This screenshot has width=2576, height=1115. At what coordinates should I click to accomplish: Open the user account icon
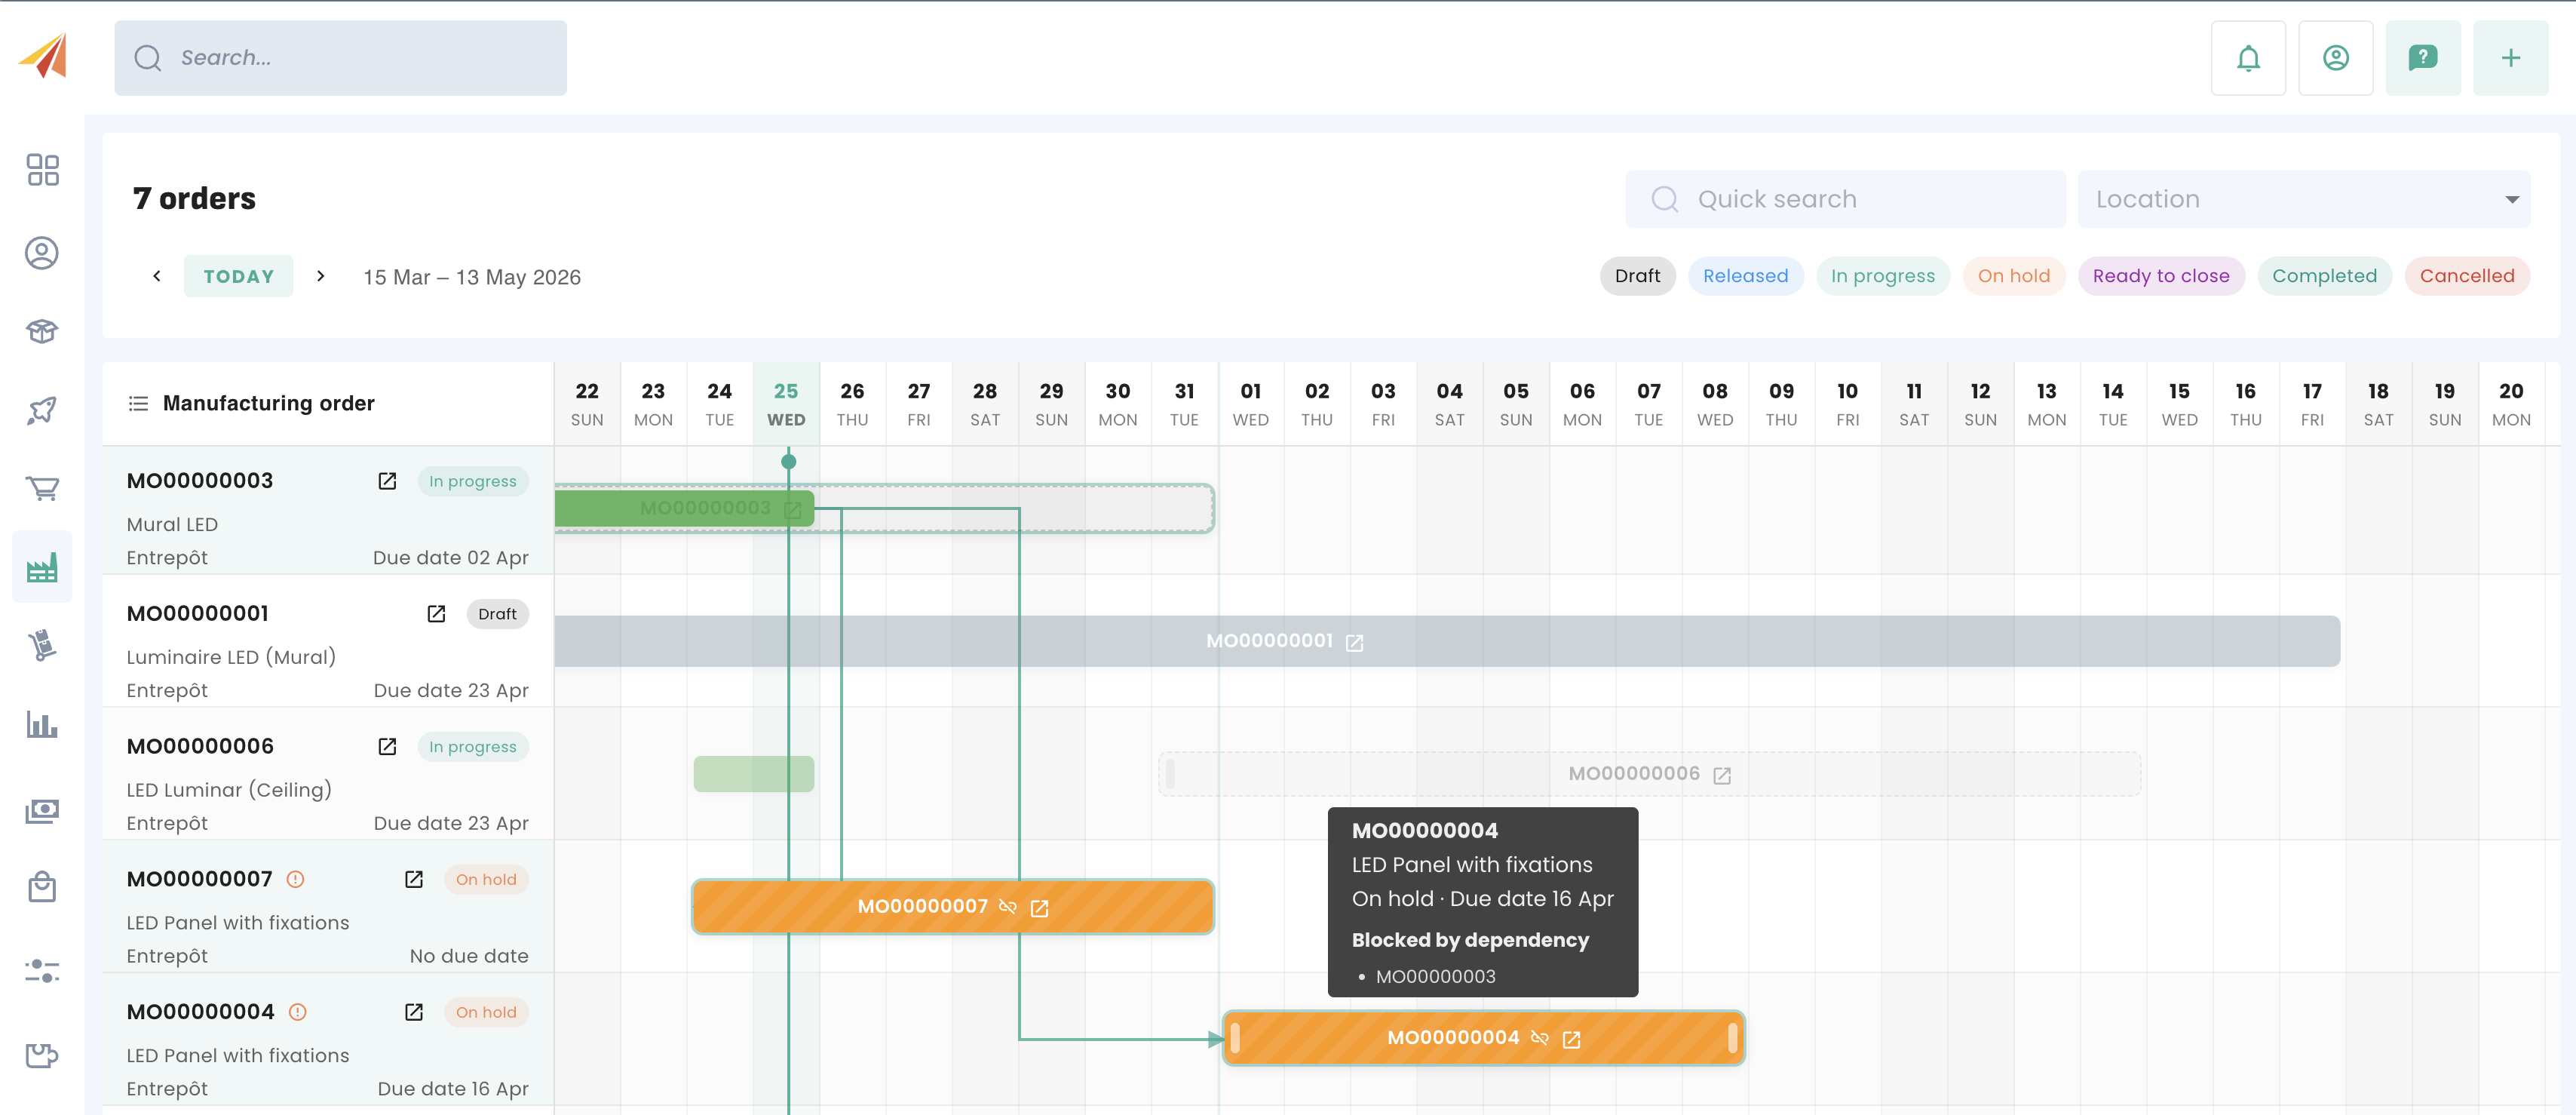pyautogui.click(x=2335, y=58)
